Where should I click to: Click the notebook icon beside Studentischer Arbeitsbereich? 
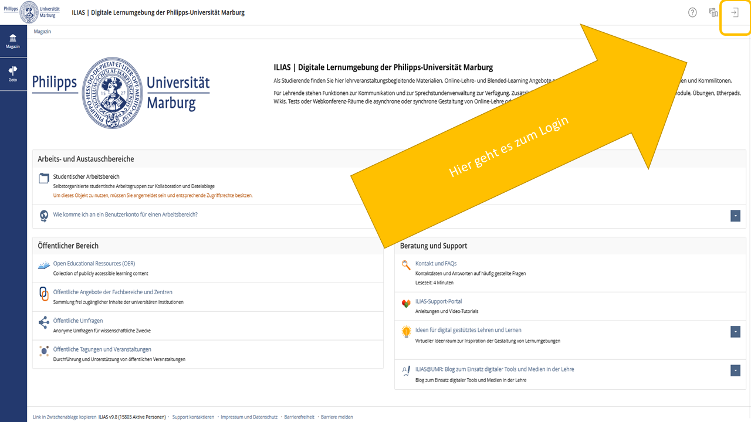pyautogui.click(x=43, y=176)
